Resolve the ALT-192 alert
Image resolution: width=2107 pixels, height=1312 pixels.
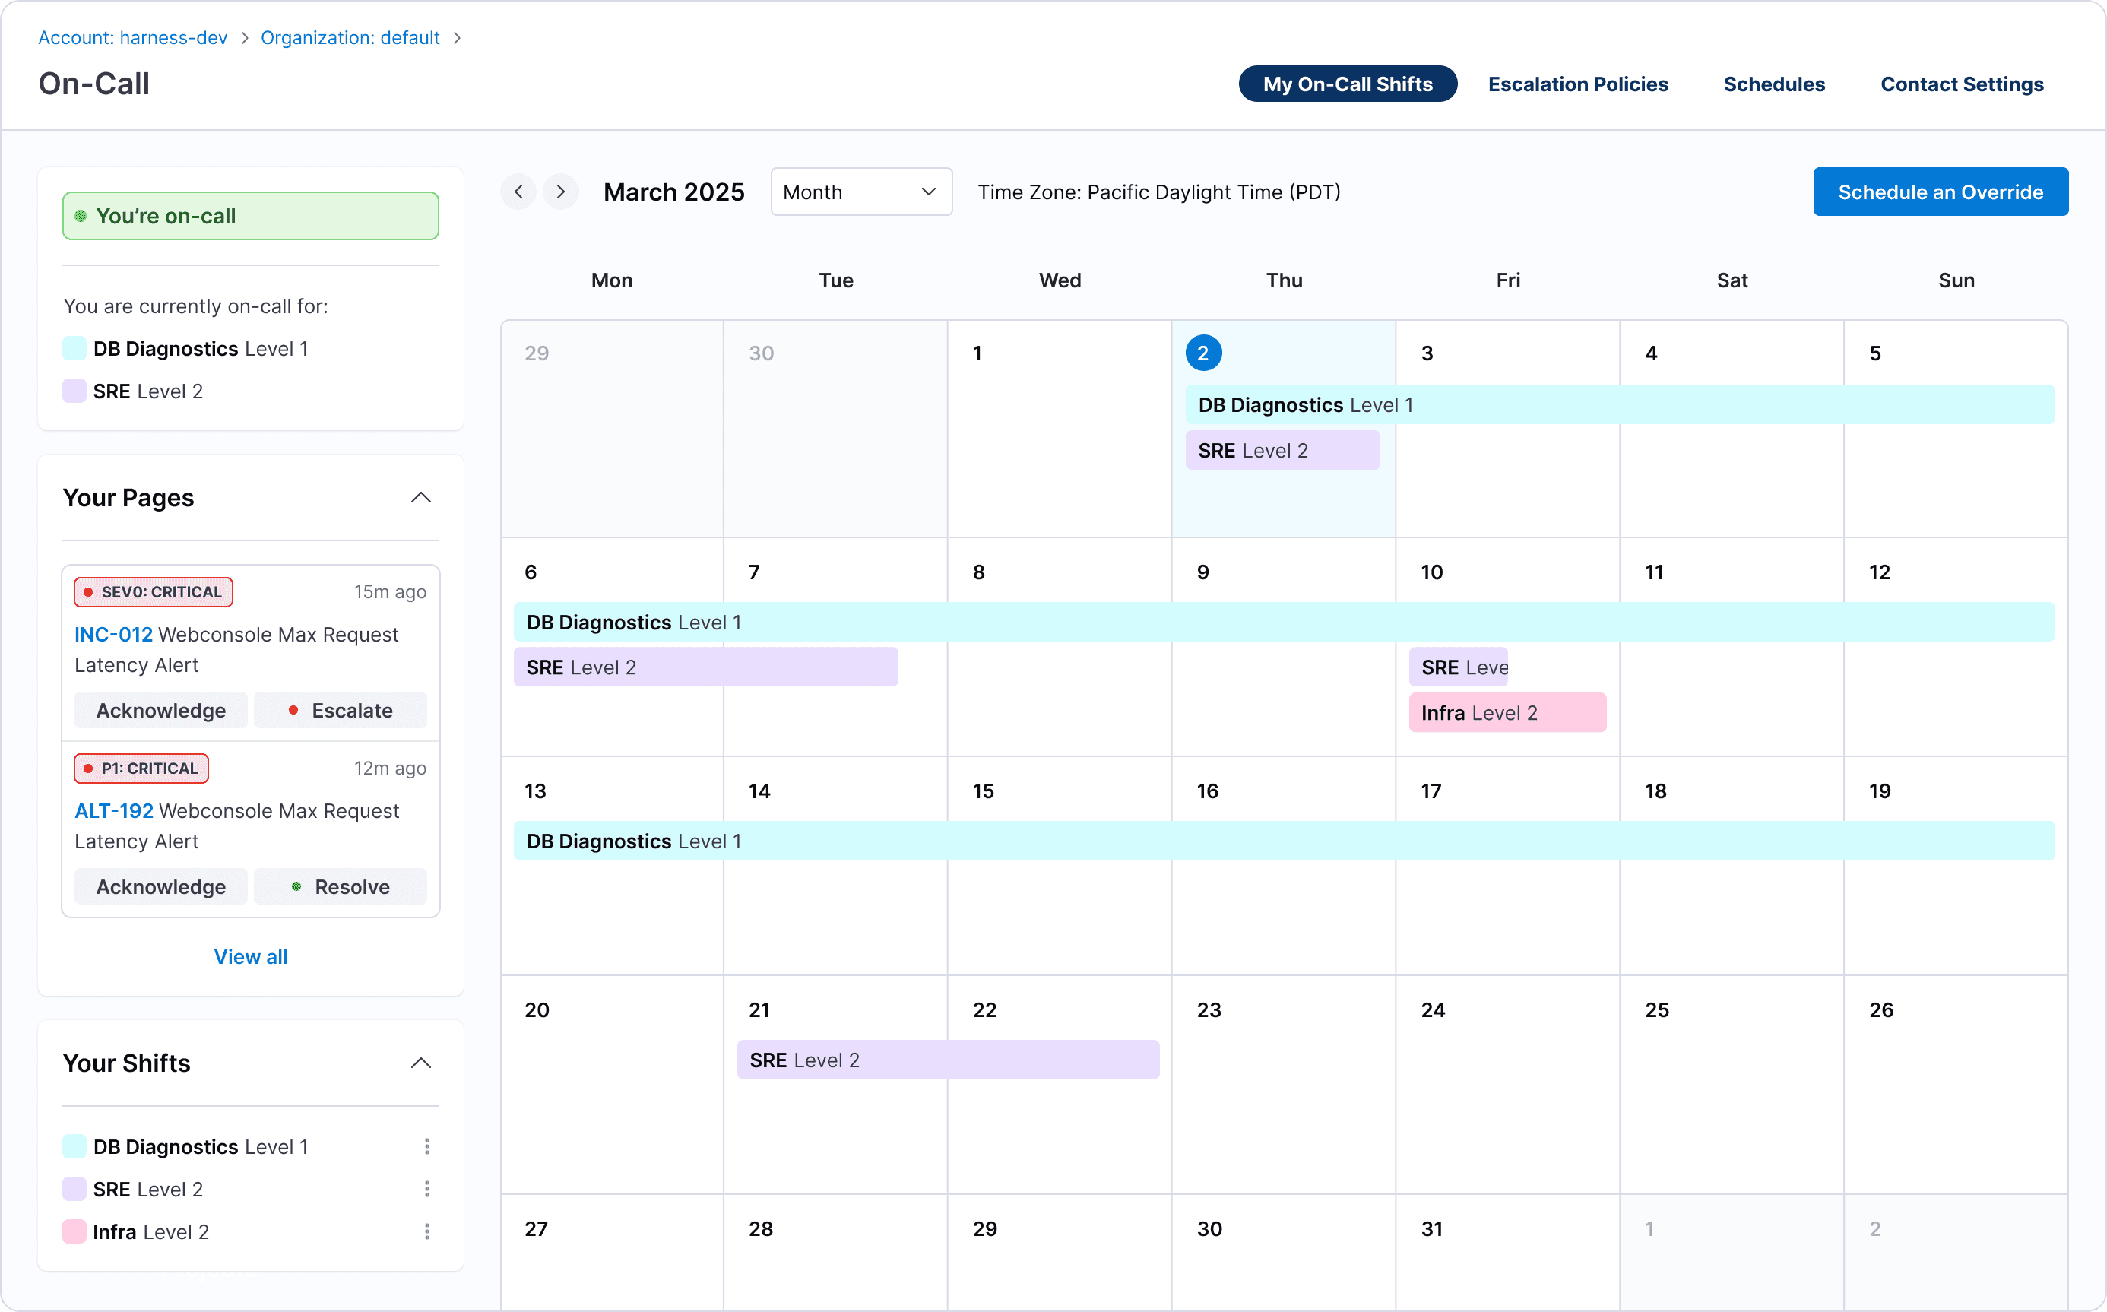click(x=341, y=887)
